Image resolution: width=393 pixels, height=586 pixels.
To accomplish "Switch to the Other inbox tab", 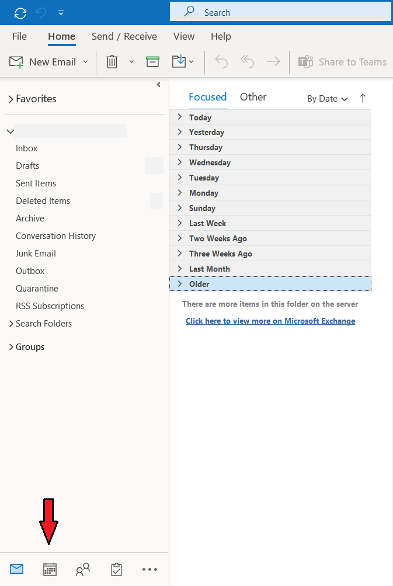I will pyautogui.click(x=253, y=97).
